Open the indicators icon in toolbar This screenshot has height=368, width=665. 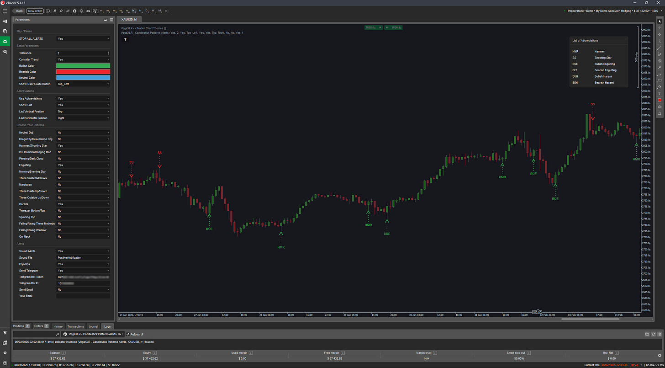pos(75,11)
